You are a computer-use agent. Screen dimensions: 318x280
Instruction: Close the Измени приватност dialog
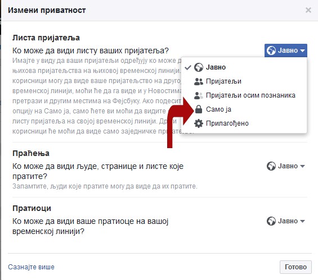[x=308, y=10]
